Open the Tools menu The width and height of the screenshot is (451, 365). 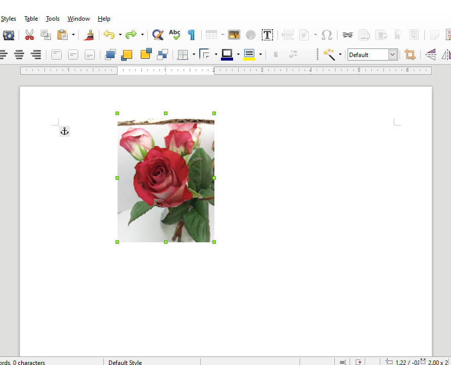pyautogui.click(x=52, y=19)
